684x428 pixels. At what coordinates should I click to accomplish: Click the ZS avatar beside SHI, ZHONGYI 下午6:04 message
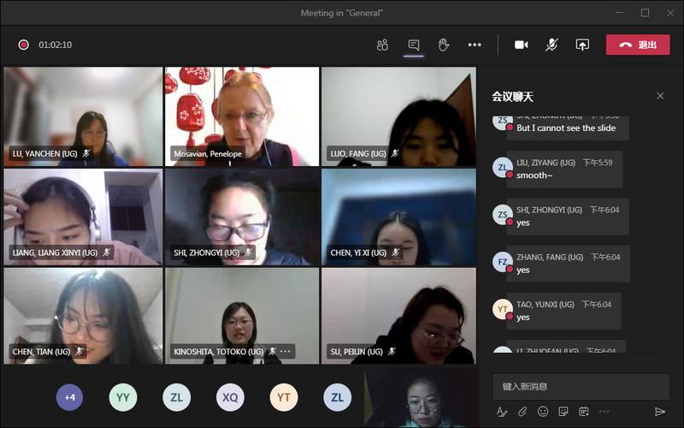coord(503,215)
